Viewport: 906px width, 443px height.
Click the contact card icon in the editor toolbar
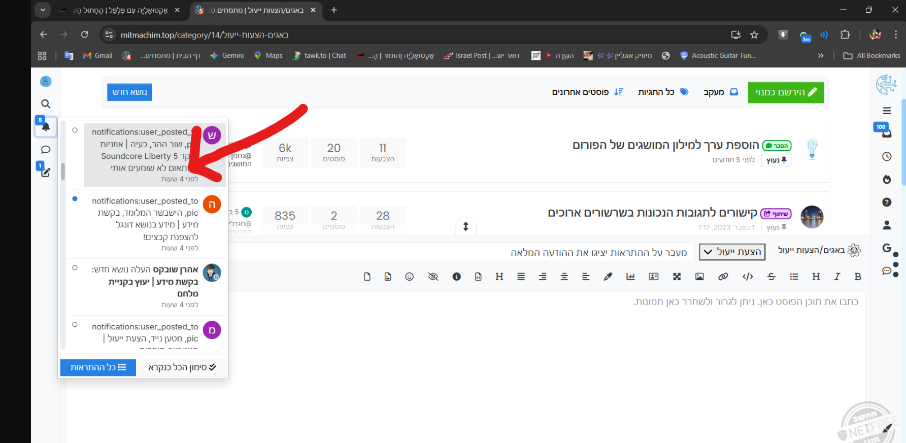pos(654,277)
